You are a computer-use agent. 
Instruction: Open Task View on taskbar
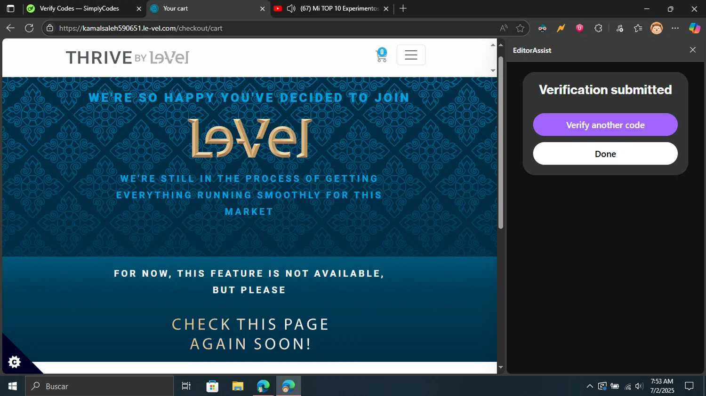coord(186,386)
